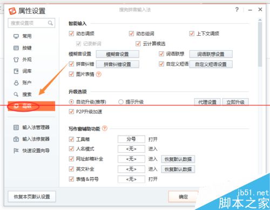Screen dimensions: 270x210
Task: Select the 自动升级(推荐) radio button
Action: (71, 102)
